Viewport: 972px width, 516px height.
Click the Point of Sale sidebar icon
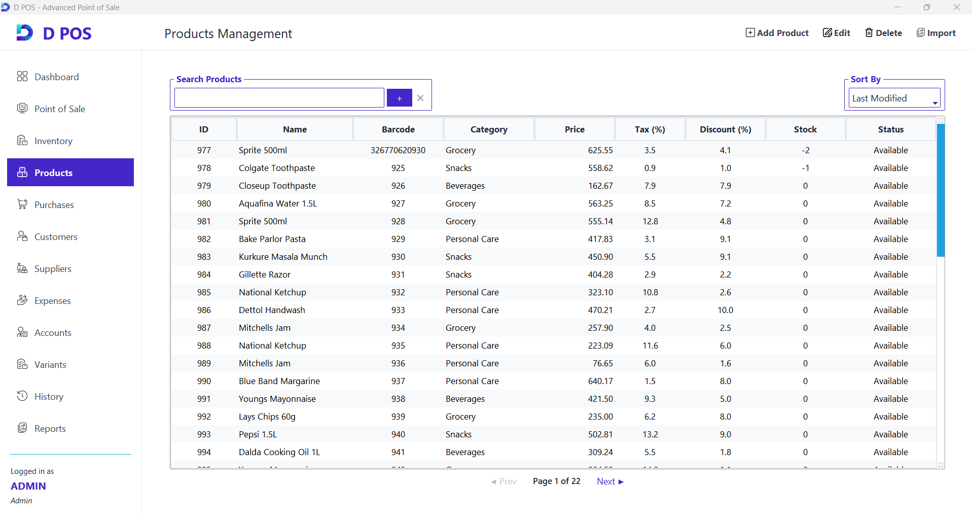(x=22, y=109)
